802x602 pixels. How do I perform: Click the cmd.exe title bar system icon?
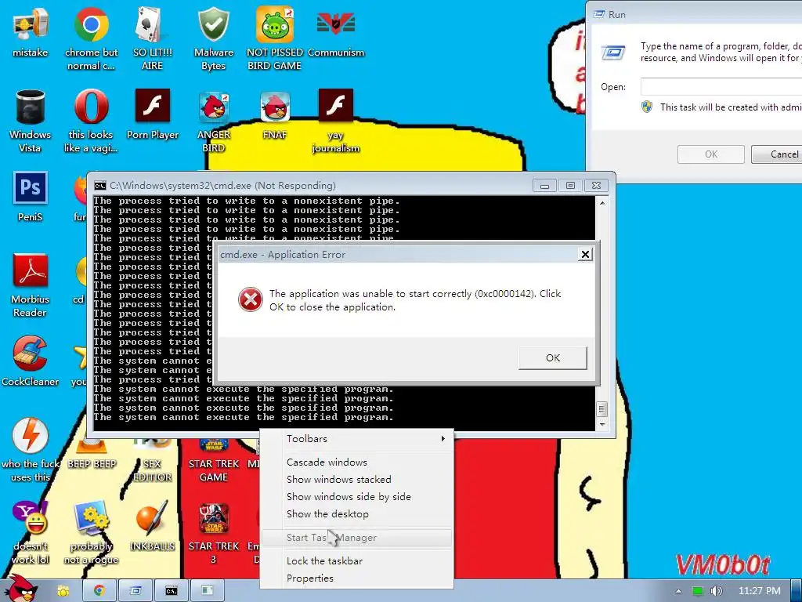[x=100, y=185]
